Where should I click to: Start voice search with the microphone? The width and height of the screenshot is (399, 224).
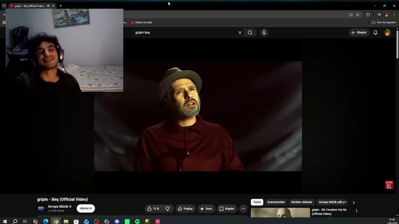click(x=264, y=32)
